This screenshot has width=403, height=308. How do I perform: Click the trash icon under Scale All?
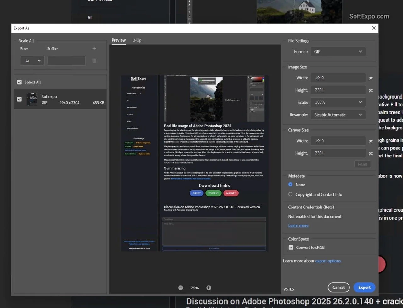(94, 60)
